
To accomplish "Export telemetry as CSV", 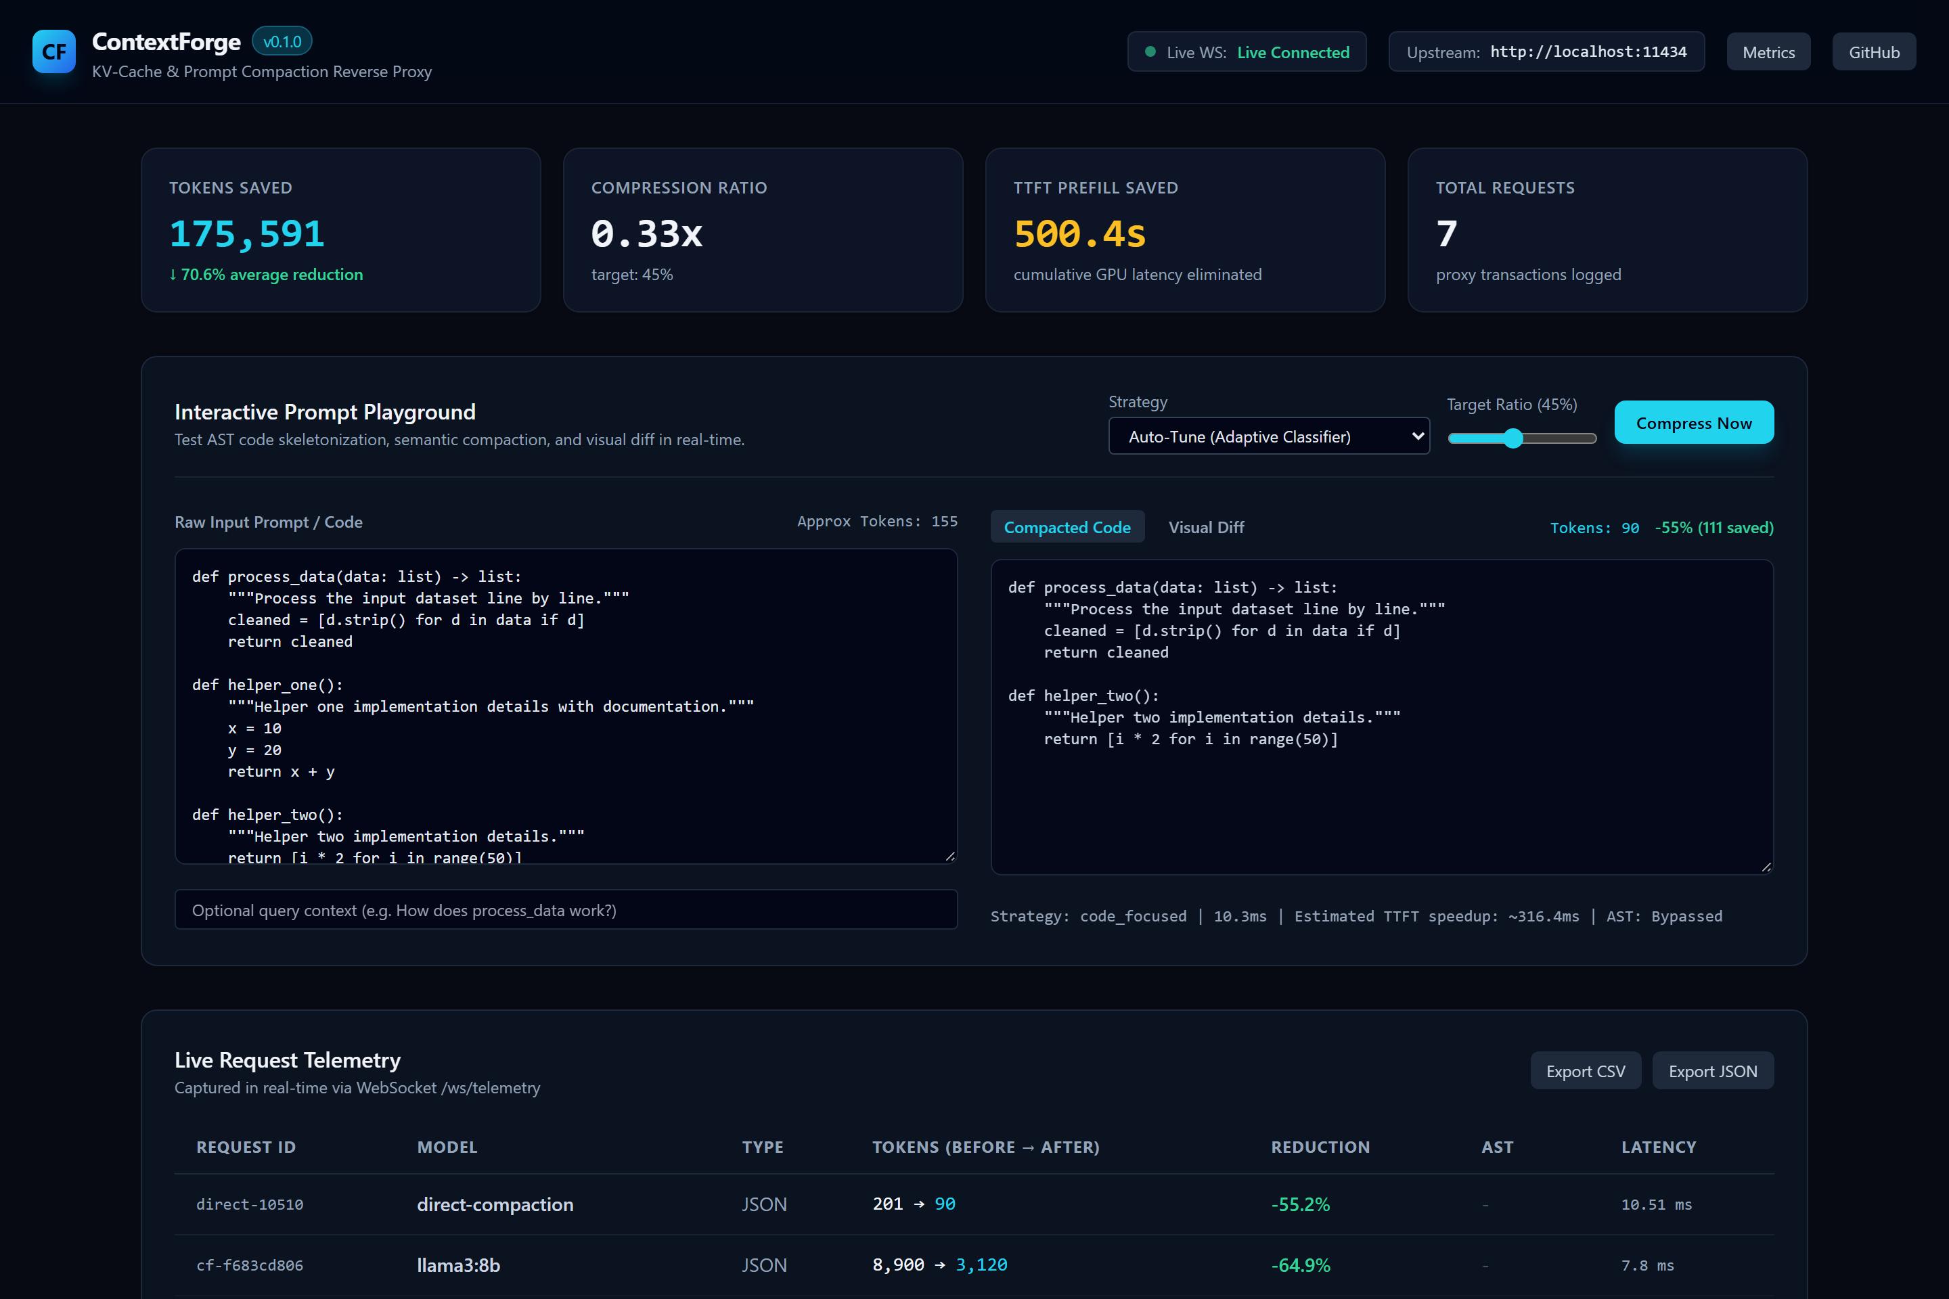I will click(x=1585, y=1070).
